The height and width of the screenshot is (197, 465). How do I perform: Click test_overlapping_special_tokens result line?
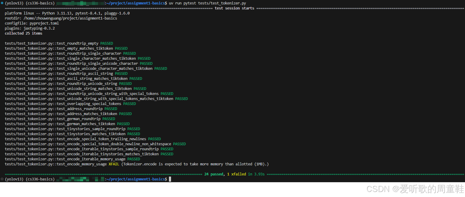pyautogui.click(x=70, y=104)
